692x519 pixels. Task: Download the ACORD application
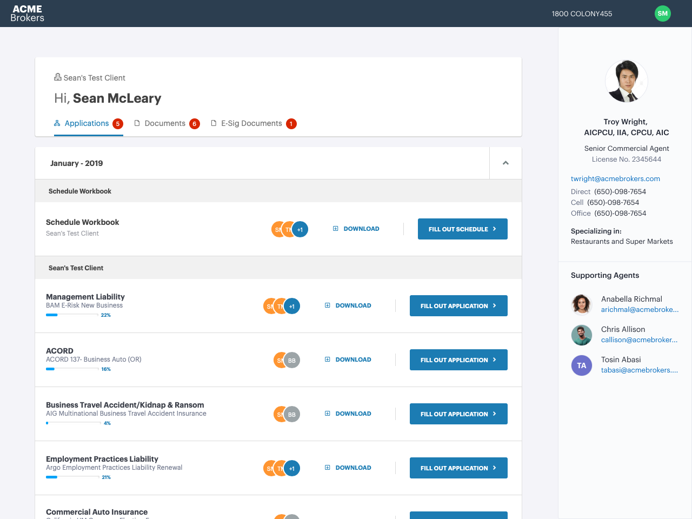(x=348, y=360)
